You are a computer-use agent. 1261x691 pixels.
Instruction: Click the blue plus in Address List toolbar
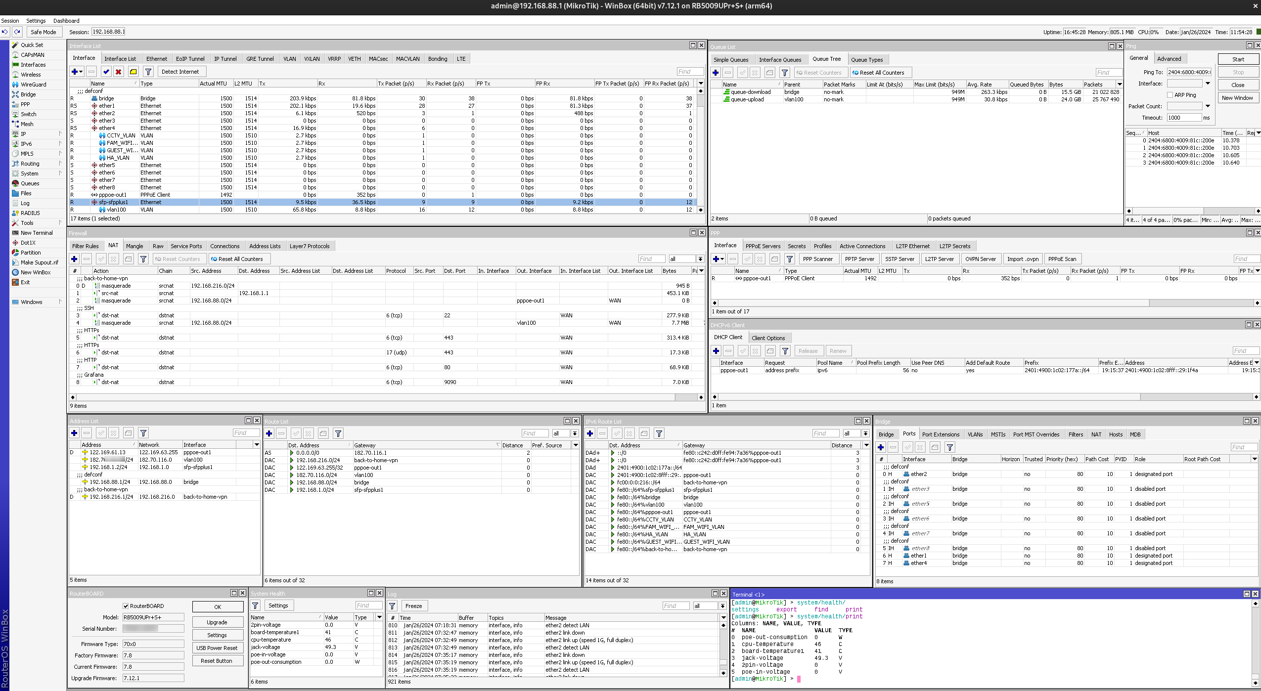(x=74, y=433)
